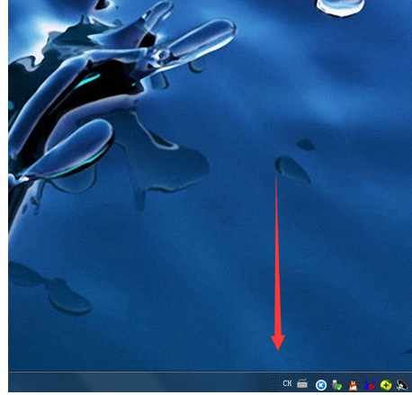Click the black-white speaker tray icon at right end
Viewport: 412px width, 395px height.
tap(402, 385)
